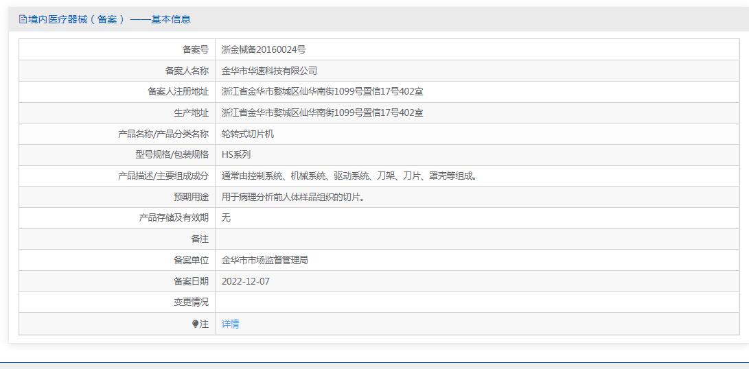Click the 产品描述/主要组成成分 label
The image size is (749, 369).
[163, 176]
